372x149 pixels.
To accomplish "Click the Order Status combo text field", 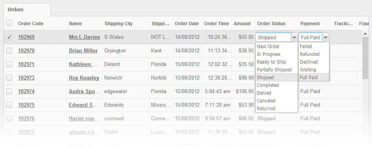I will tap(273, 37).
